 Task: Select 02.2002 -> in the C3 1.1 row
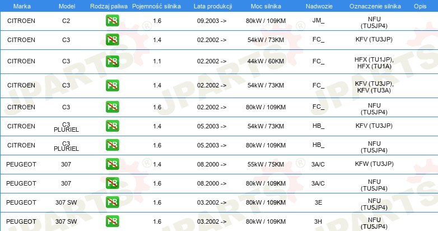(x=212, y=61)
